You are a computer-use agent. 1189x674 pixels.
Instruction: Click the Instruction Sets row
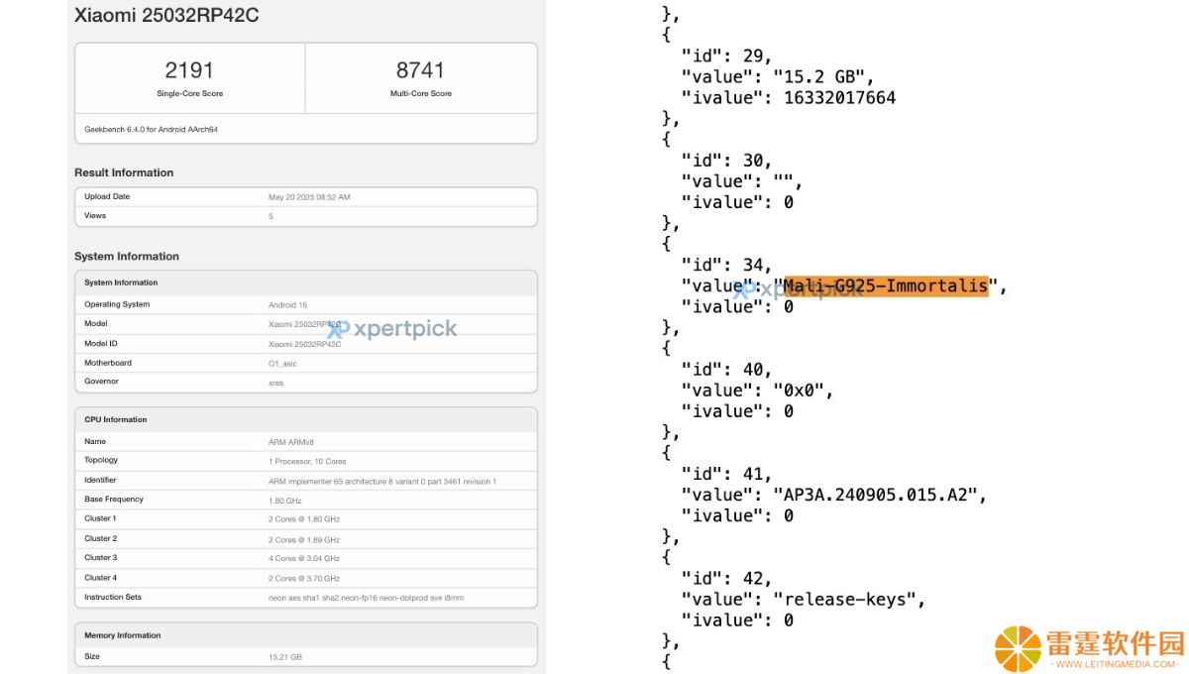[306, 598]
